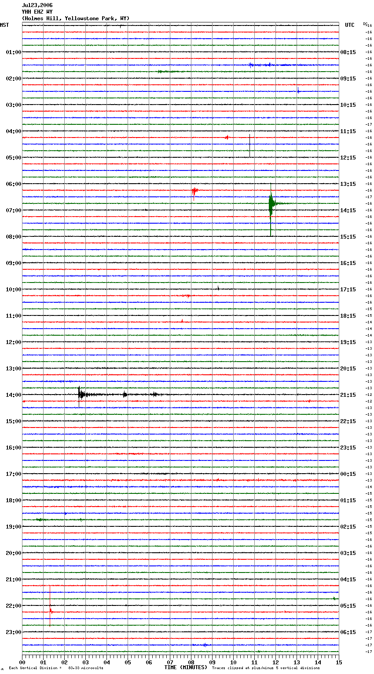Select the 10:00 MST row label
Image resolution: width=374 pixels, height=674 pixels.
pos(14,290)
